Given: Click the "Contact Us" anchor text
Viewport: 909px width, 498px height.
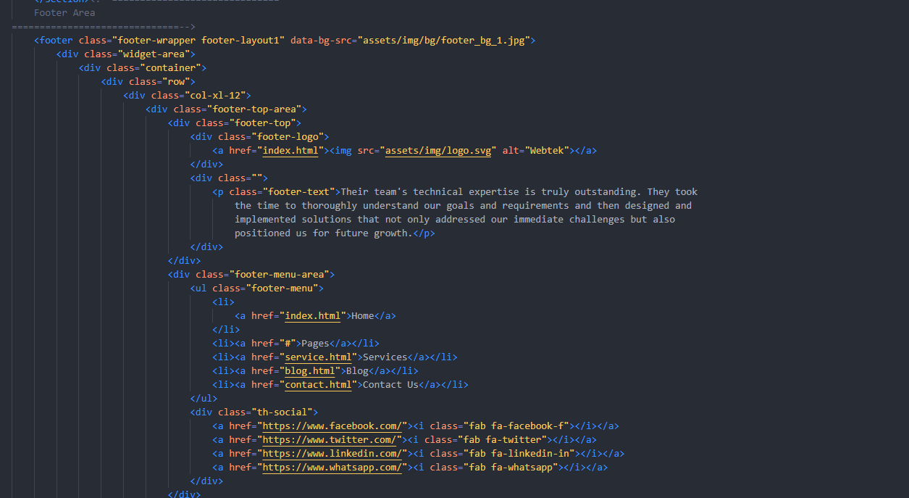Looking at the screenshot, I should click(390, 385).
